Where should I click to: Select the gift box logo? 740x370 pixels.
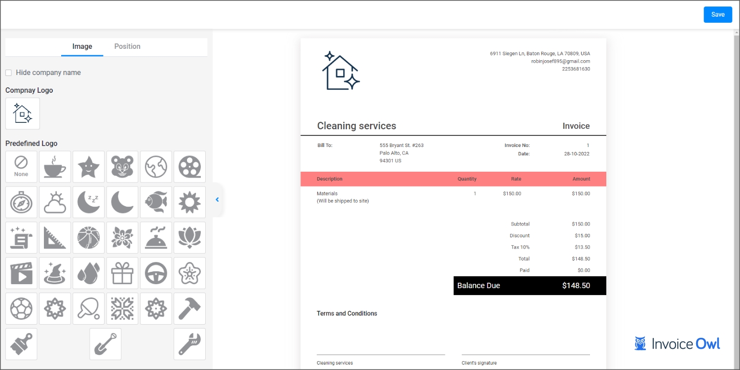pos(122,273)
